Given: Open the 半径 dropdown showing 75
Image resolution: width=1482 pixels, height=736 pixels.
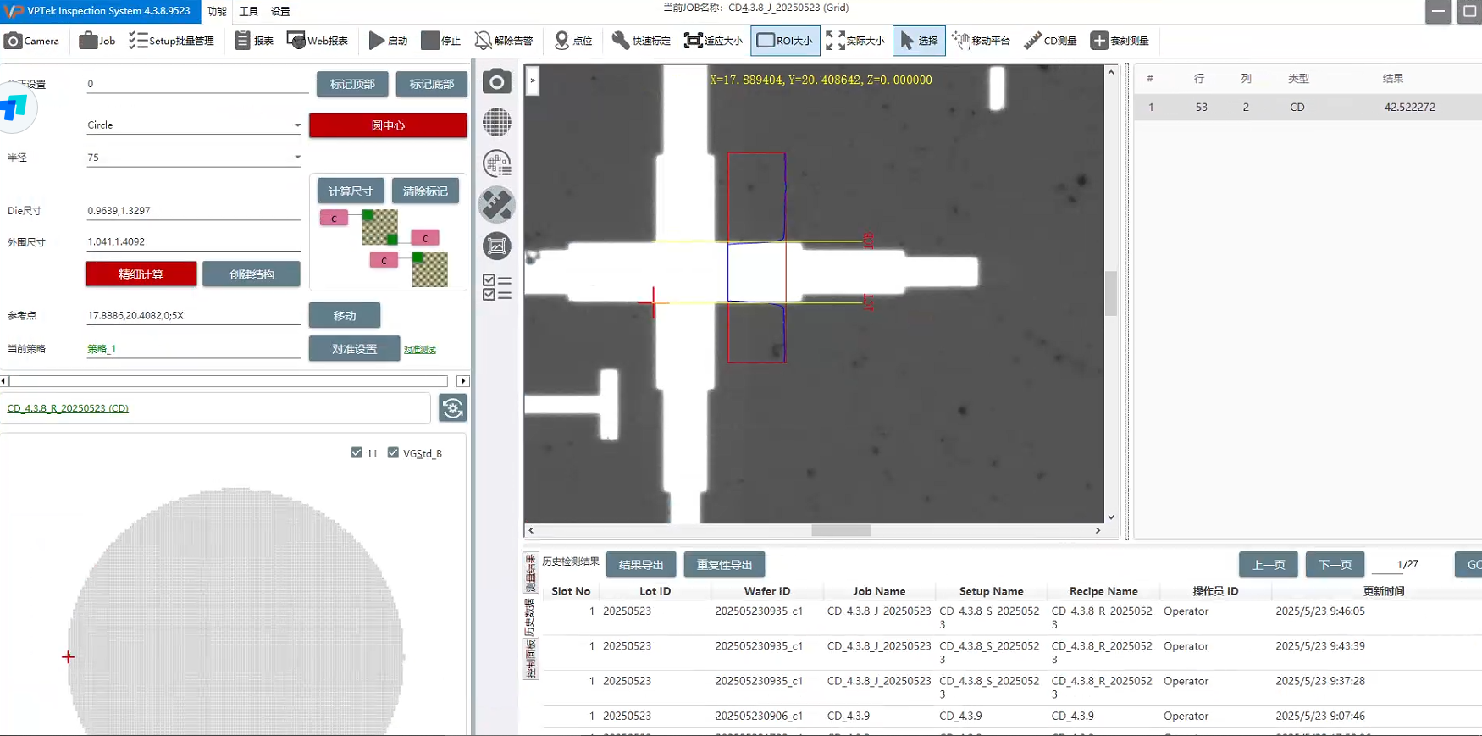Looking at the screenshot, I should [x=194, y=157].
